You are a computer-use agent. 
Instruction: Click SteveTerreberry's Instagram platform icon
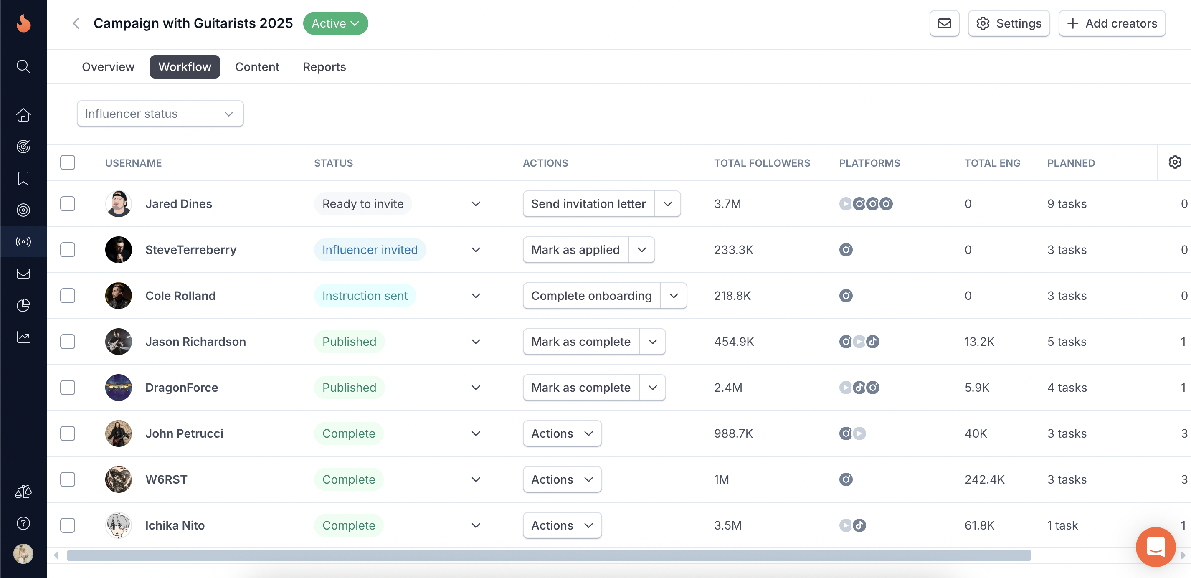pyautogui.click(x=846, y=250)
